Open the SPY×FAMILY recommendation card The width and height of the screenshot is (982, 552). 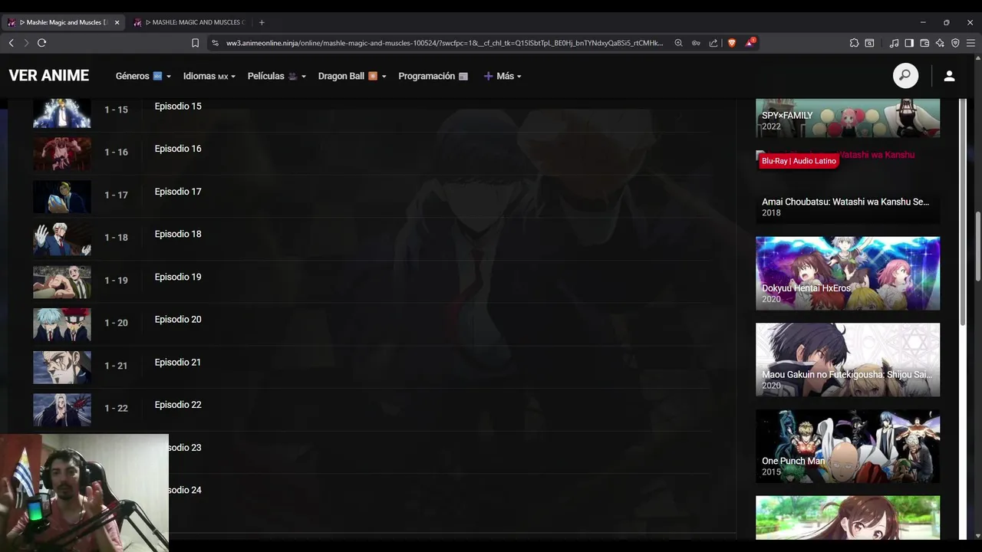tap(848, 118)
